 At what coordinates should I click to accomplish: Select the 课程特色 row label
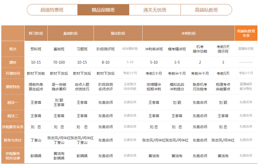[13, 87]
